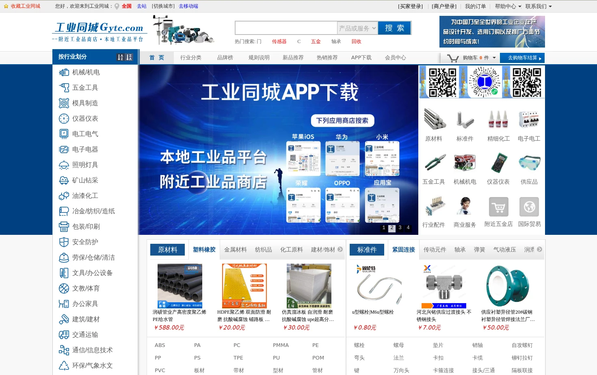This screenshot has width=597, height=375.
Task: Click the 搜索 button
Action: pos(394,28)
